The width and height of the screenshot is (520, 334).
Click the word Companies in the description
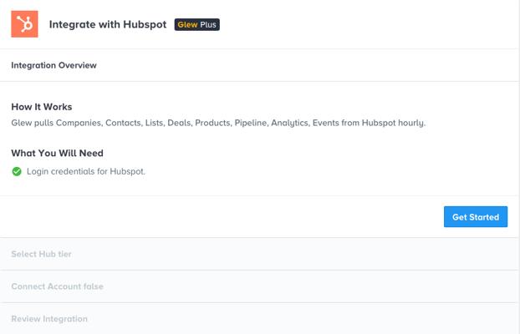[x=79, y=123]
